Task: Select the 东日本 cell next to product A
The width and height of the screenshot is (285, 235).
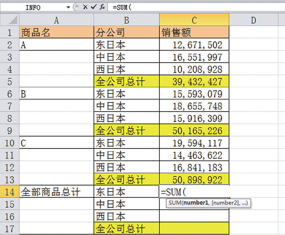Action: (x=127, y=44)
